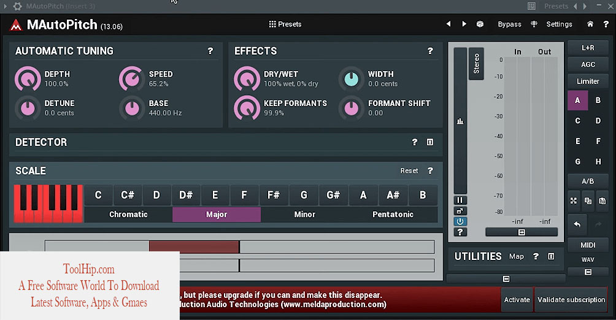616x320 pixels.
Task: Show help for the Utilities panel
Action: coord(536,256)
